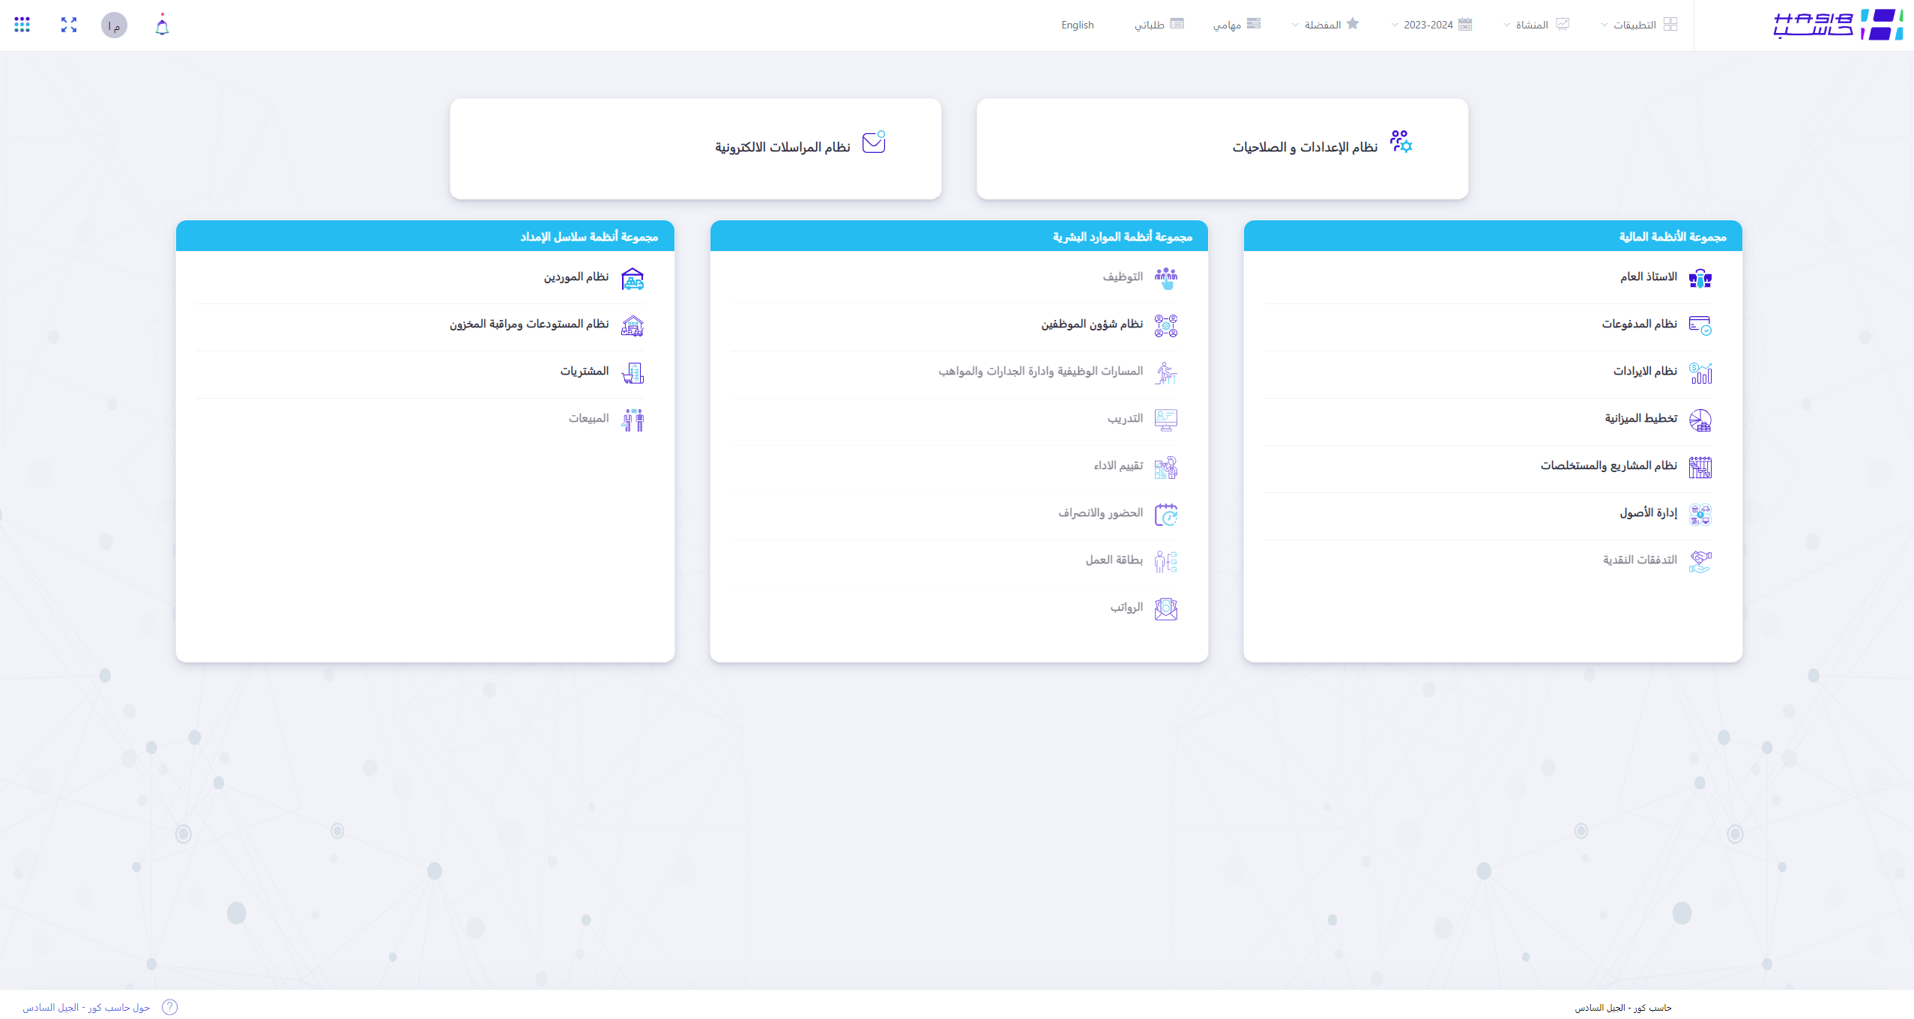The image size is (1914, 1019).
Task: Click the Hasib logo
Action: (1838, 25)
